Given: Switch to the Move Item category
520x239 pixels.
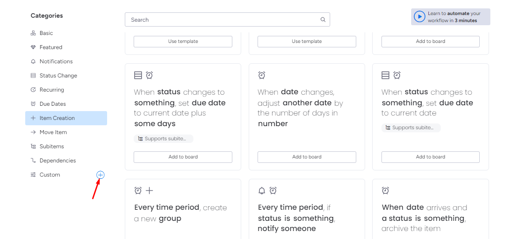Looking at the screenshot, I should [53, 132].
